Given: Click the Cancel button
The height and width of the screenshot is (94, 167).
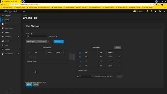Looking at the screenshot, I should pos(36,85).
